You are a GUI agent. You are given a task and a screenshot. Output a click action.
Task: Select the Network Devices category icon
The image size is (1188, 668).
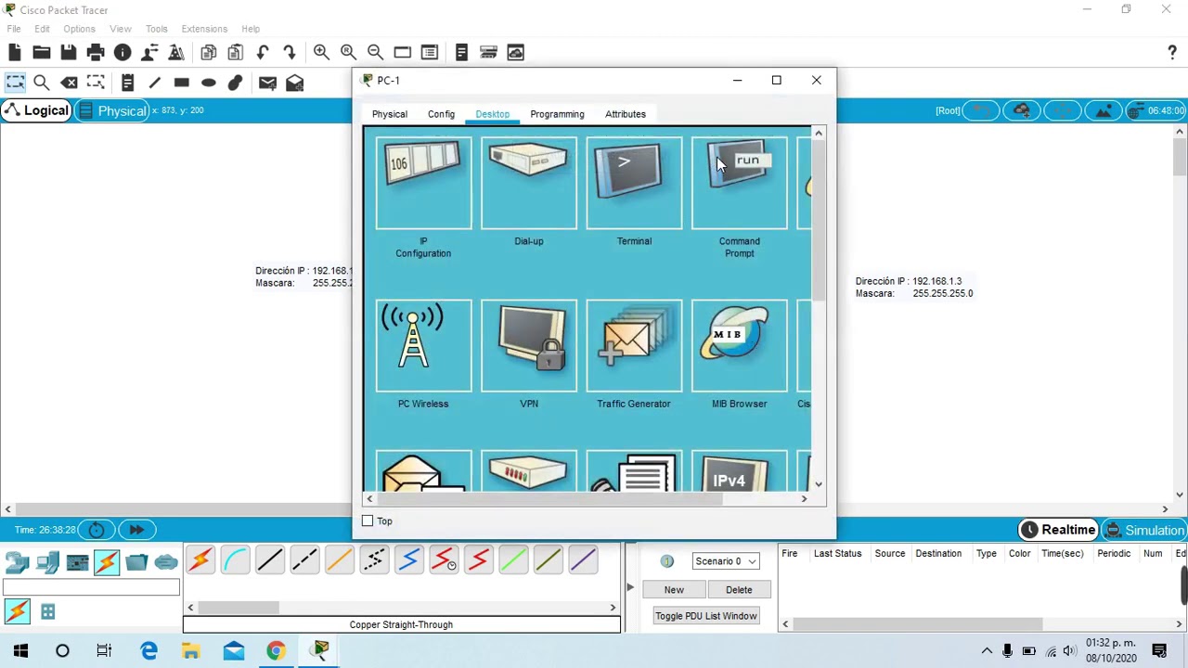[x=18, y=561]
